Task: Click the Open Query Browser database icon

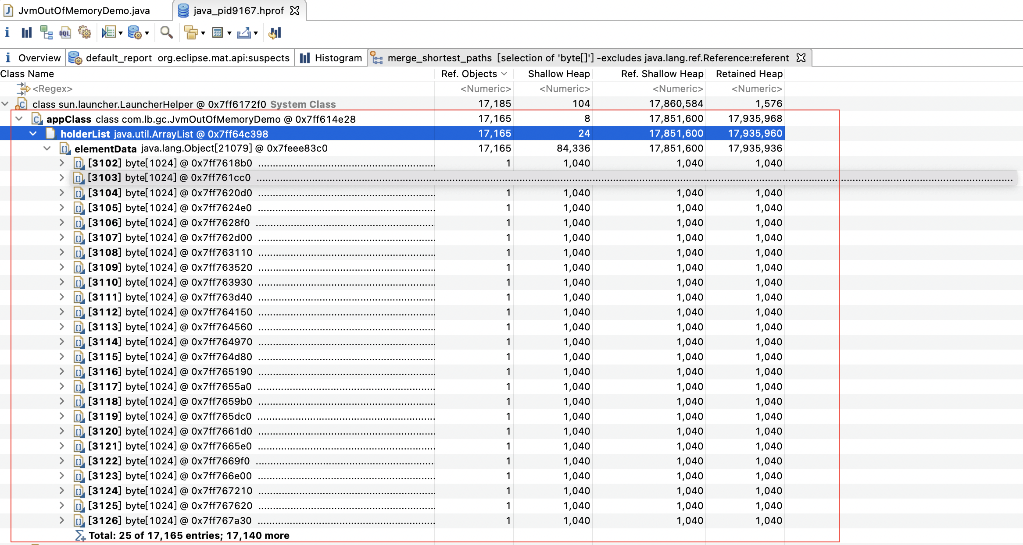Action: [134, 33]
